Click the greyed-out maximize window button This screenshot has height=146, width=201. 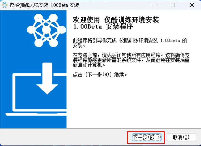point(173,5)
